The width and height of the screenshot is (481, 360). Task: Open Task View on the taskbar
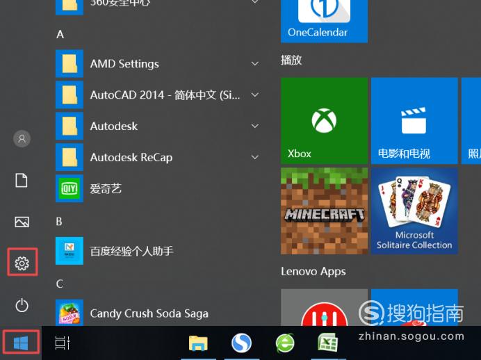coord(63,343)
